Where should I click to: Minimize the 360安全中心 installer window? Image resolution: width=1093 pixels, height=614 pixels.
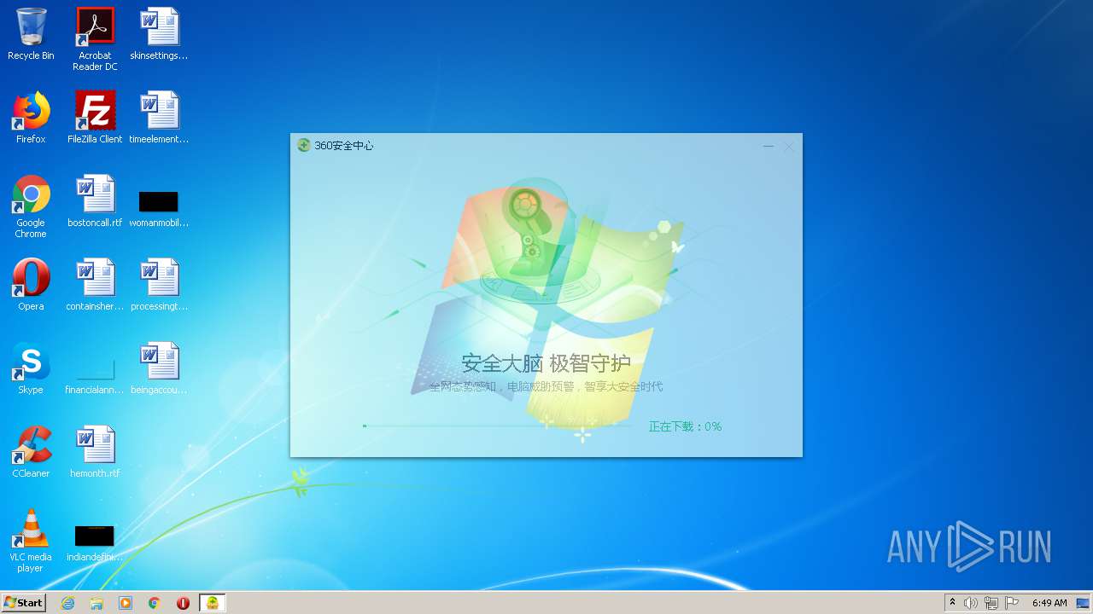point(769,147)
